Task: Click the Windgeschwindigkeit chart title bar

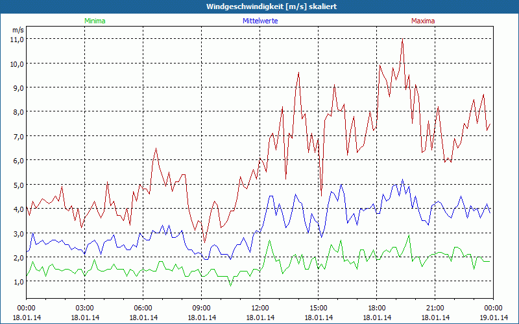Action: (x=259, y=6)
